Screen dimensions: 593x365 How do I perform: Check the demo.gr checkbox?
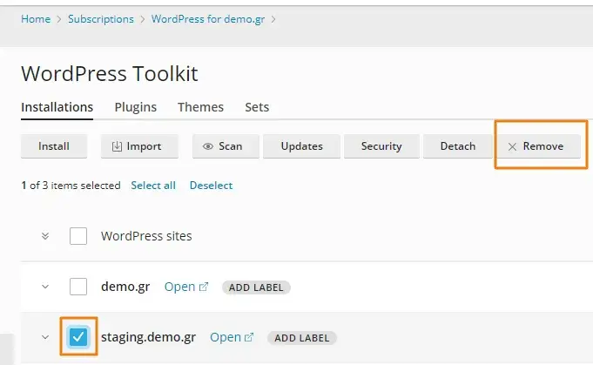pos(78,287)
